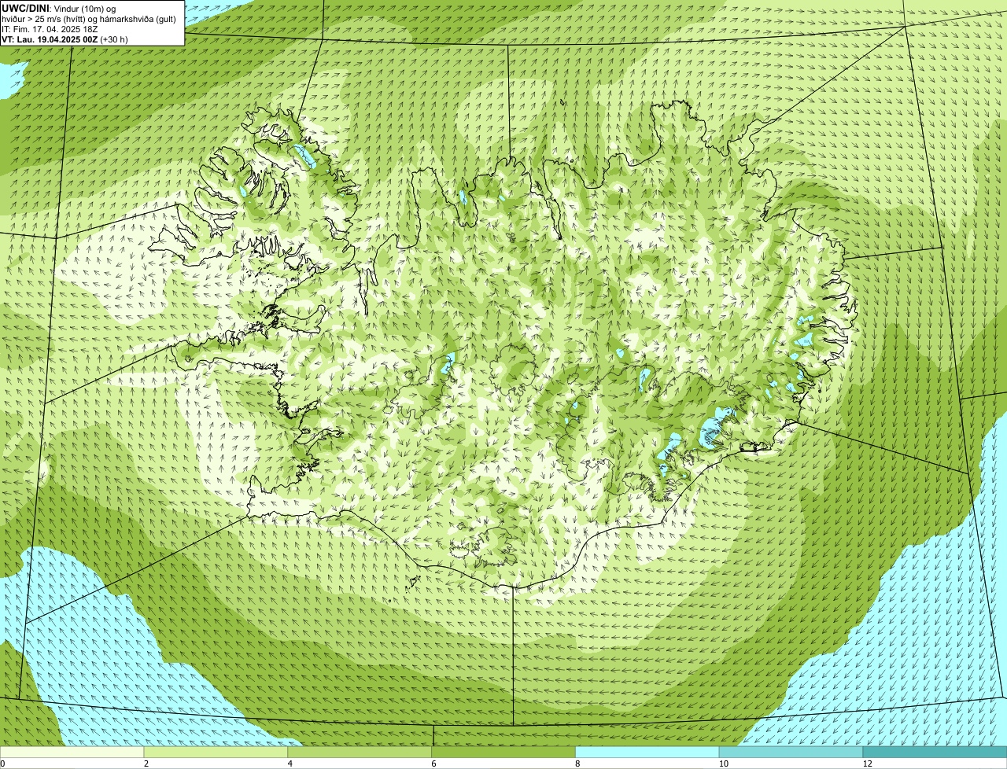The image size is (1007, 769).
Task: Select the 2–4 m/s colorbar swatch
Action: [x=216, y=752]
